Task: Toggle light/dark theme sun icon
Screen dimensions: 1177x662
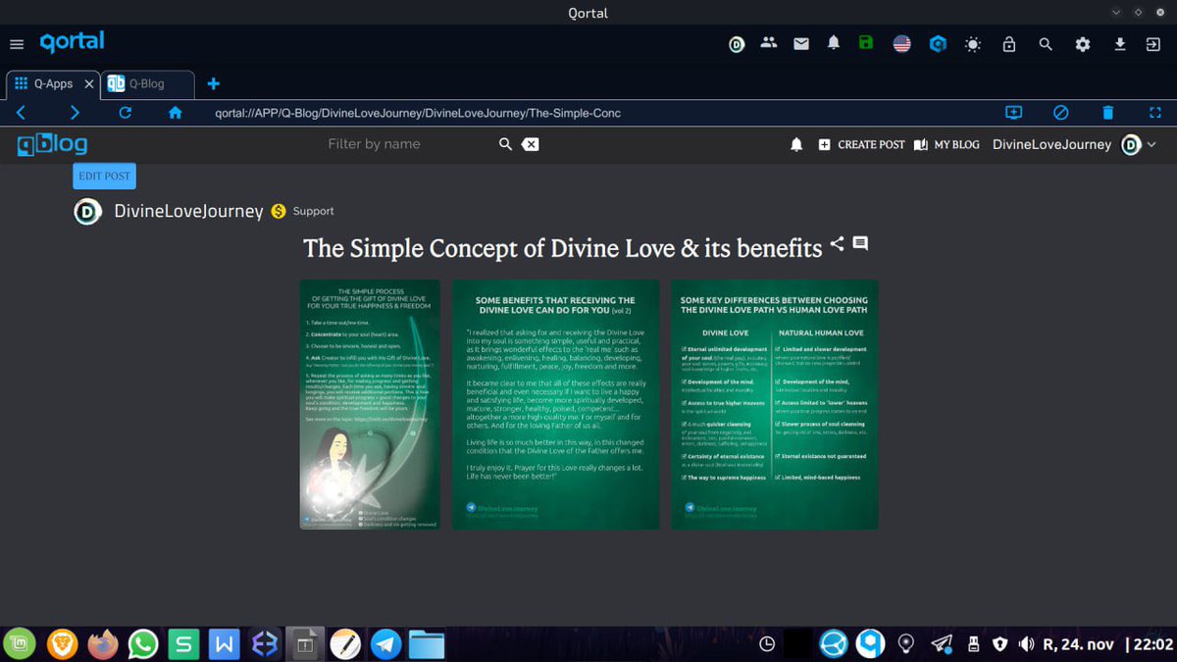Action: coord(972,44)
